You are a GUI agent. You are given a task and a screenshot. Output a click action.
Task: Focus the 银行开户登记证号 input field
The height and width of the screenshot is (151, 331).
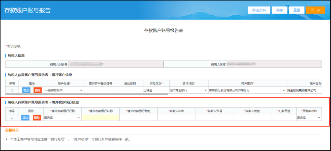101,90
